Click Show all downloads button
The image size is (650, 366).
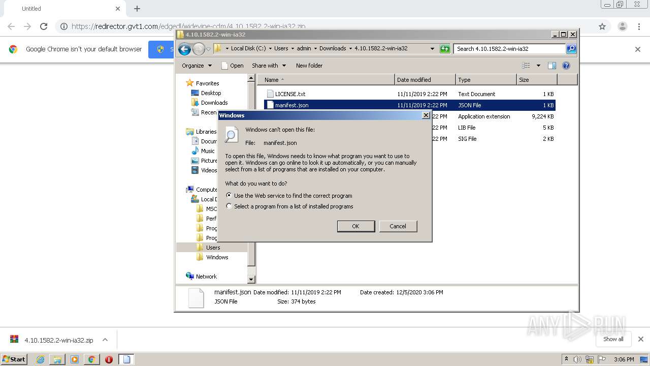point(613,339)
